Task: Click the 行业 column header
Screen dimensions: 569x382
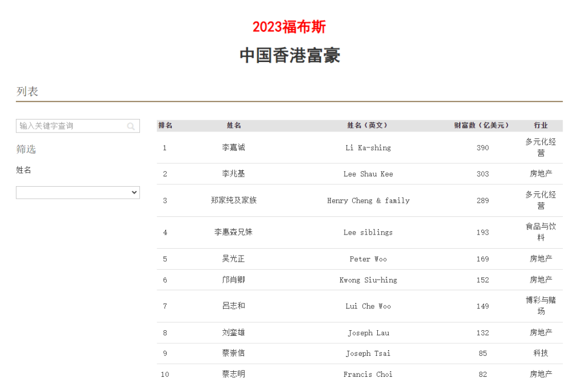Action: point(541,126)
